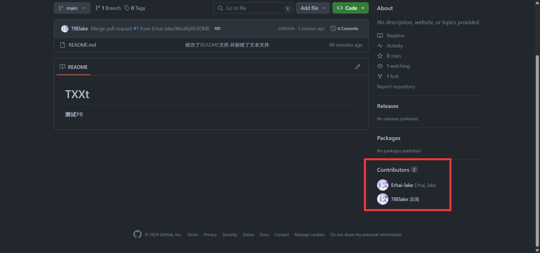The height and width of the screenshot is (253, 540).
Task: Open the main branch dropdown
Action: pos(72,8)
